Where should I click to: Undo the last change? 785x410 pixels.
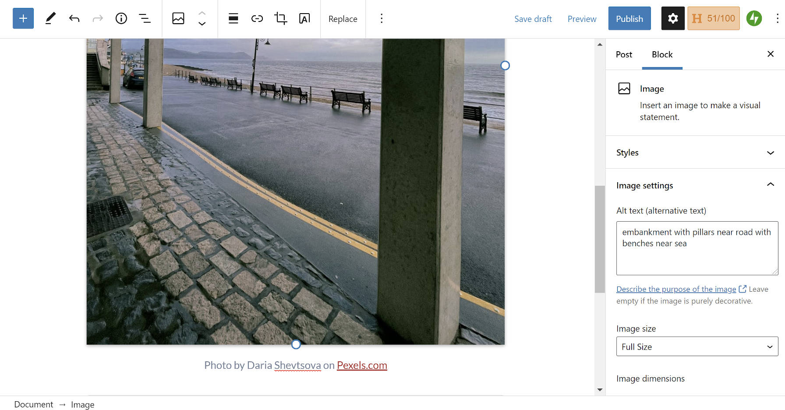pyautogui.click(x=74, y=18)
